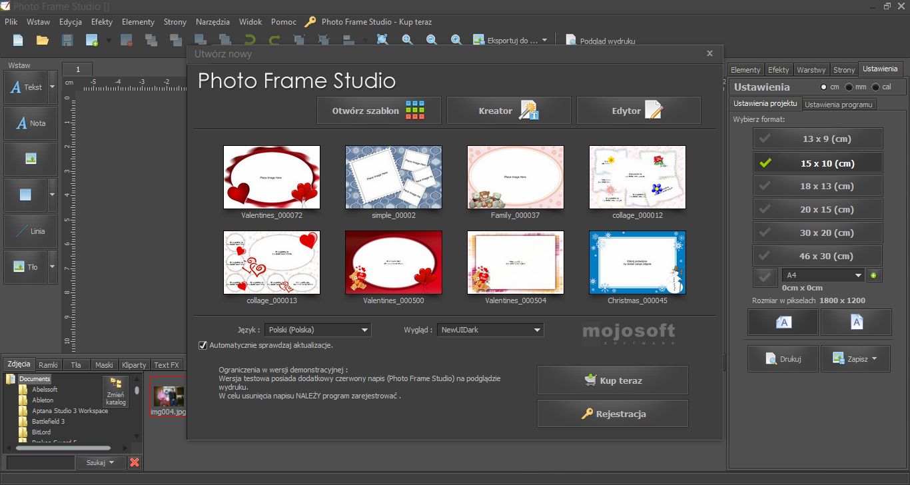Open the Ustawienia programu tab
The image size is (910, 485).
839,104
